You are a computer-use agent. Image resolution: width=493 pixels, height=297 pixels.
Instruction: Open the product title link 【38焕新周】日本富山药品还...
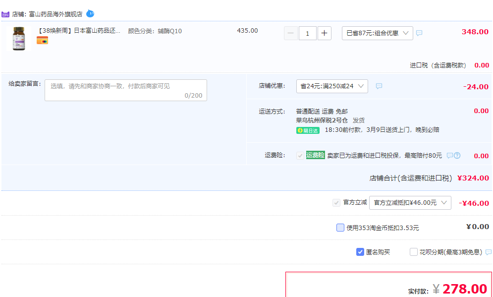pos(79,31)
